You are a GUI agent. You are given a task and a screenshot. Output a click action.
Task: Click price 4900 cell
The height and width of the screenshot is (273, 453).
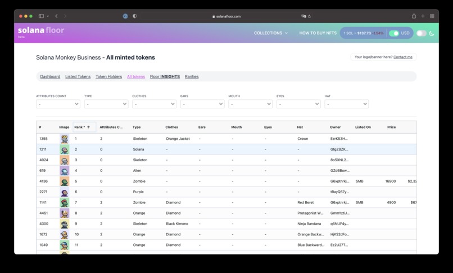point(391,203)
